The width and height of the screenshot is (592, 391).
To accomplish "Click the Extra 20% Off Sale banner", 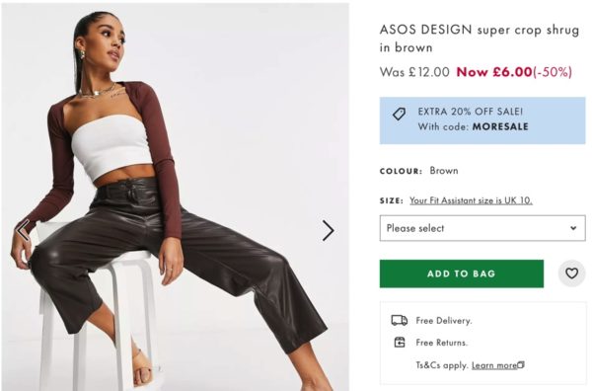I will (x=482, y=120).
